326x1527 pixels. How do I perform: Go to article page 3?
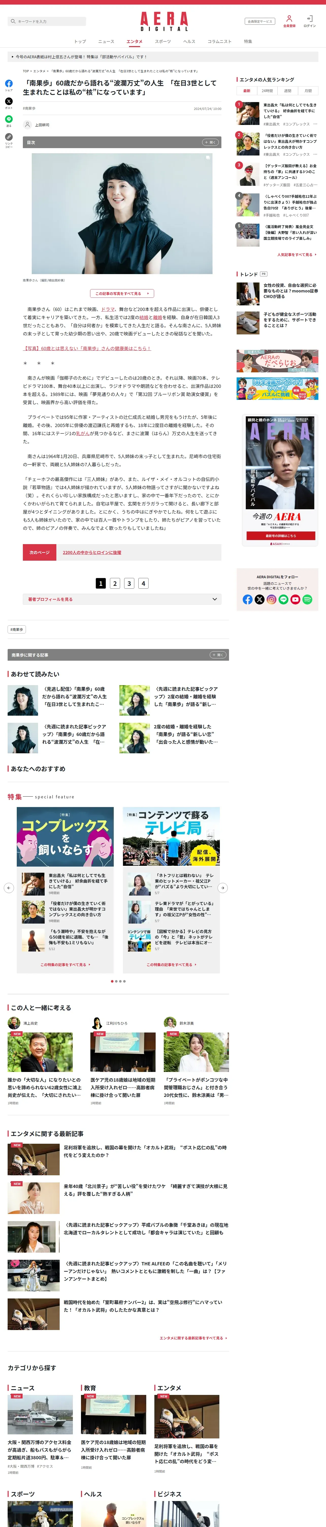click(x=129, y=583)
